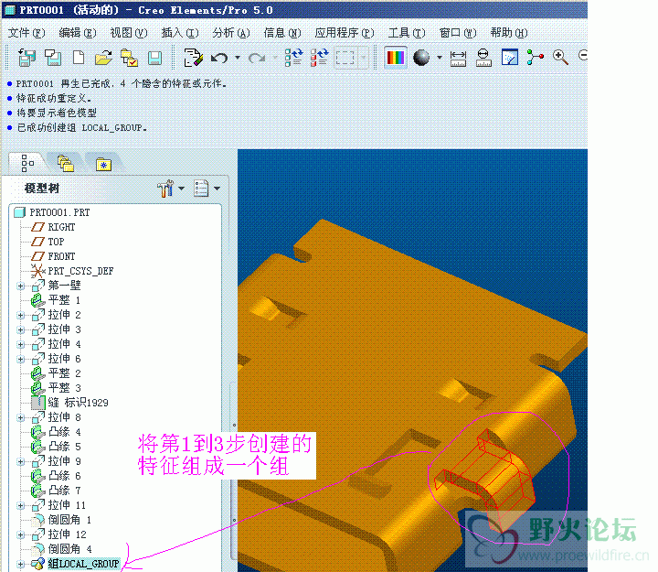
Task: Expand the 拉伸 6 feature
Action: [x=20, y=359]
